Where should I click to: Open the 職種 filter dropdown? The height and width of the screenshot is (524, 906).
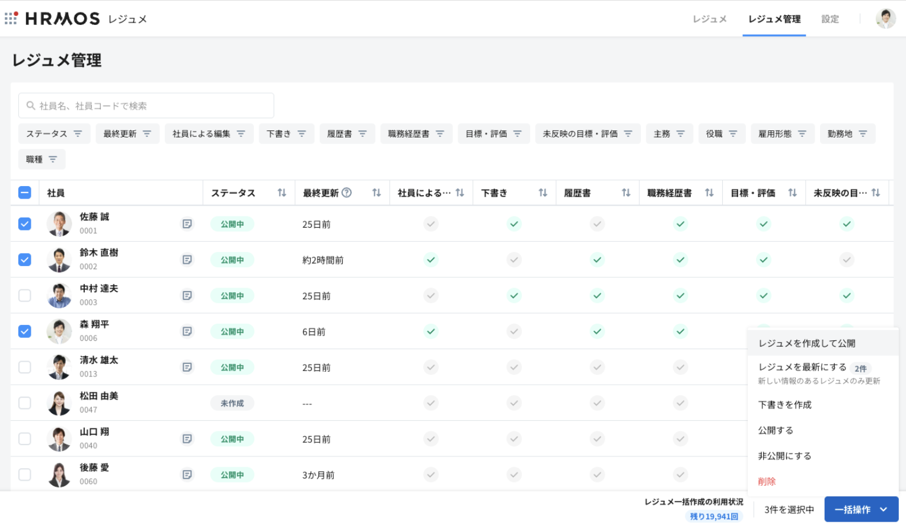(x=42, y=159)
